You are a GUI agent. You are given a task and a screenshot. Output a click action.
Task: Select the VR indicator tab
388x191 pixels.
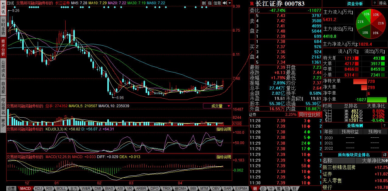(129, 189)
